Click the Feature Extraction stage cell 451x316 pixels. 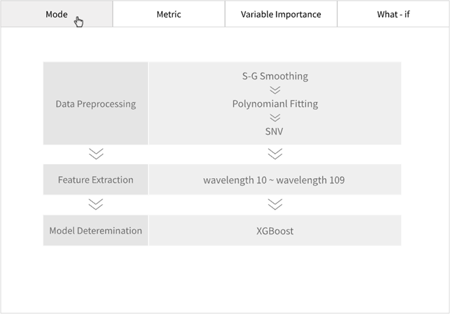coord(96,179)
